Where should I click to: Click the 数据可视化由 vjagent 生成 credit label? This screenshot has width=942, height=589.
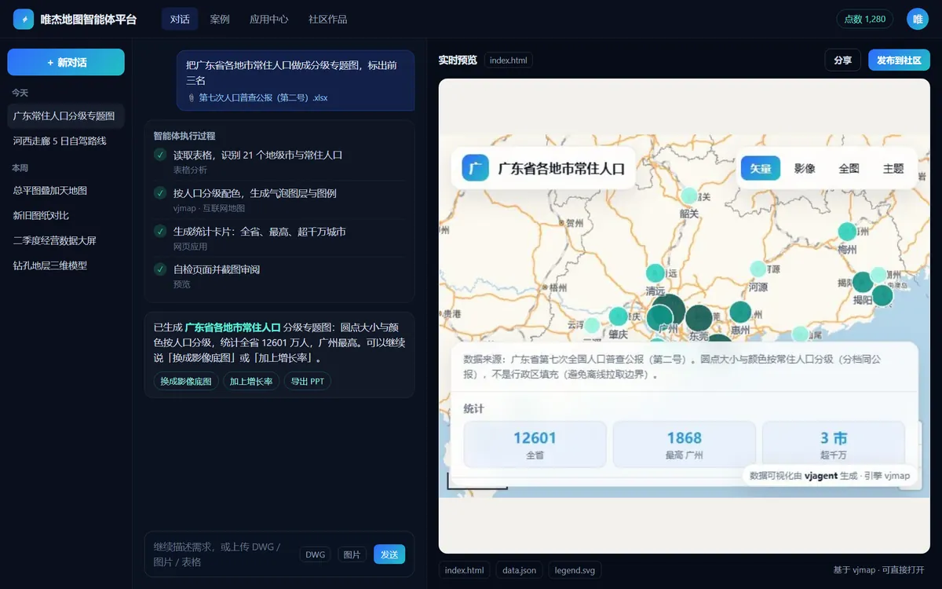point(830,475)
